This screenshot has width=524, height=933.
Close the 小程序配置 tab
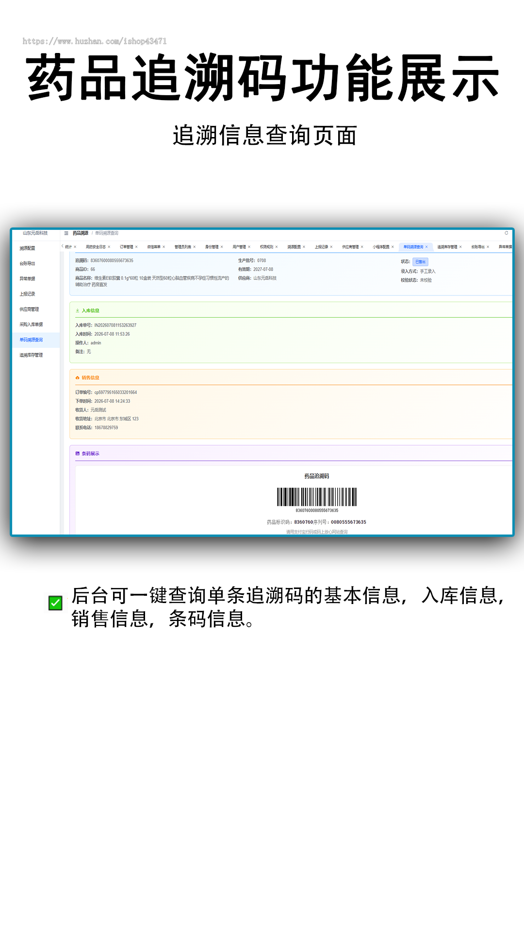393,247
